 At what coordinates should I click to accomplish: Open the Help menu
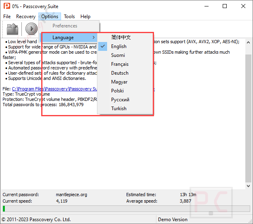[85, 17]
